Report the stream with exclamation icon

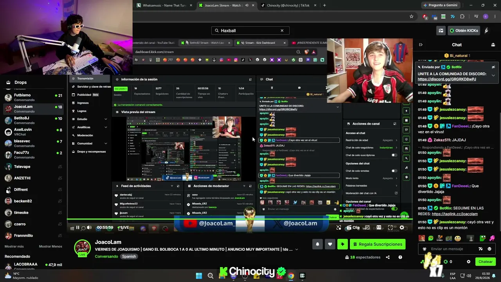click(x=400, y=257)
